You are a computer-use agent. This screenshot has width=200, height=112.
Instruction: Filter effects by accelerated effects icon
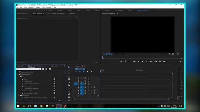(43, 69)
